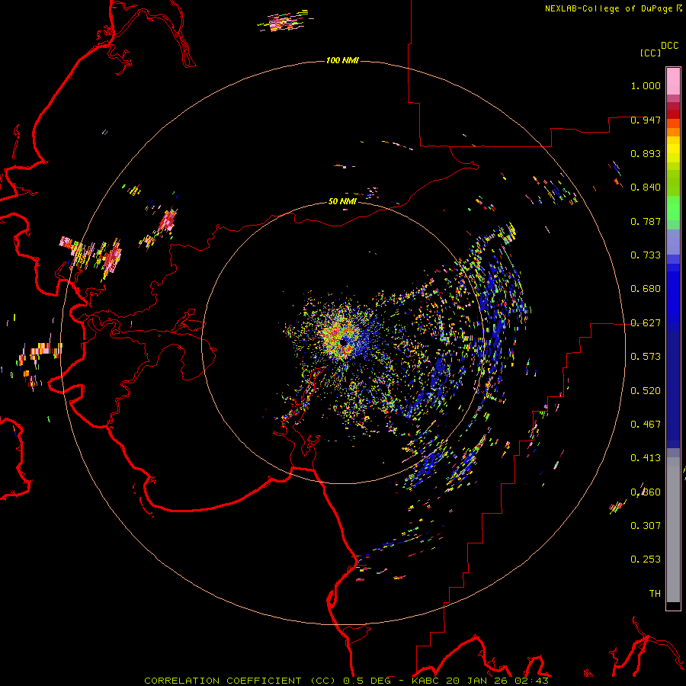Click the 0.360 scale value
This screenshot has width=686, height=686.
[646, 492]
